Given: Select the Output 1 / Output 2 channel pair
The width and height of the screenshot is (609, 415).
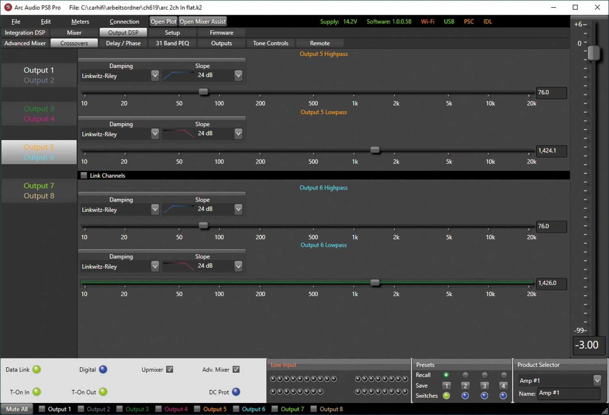Looking at the screenshot, I should click(x=39, y=75).
